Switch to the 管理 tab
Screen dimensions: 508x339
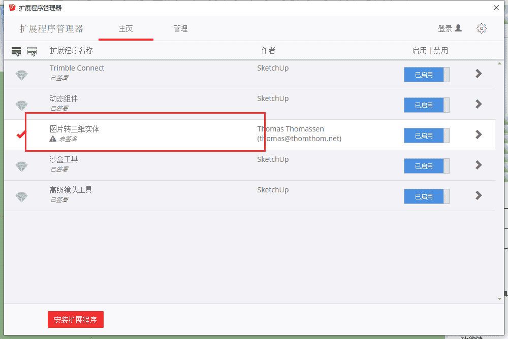[x=180, y=29]
